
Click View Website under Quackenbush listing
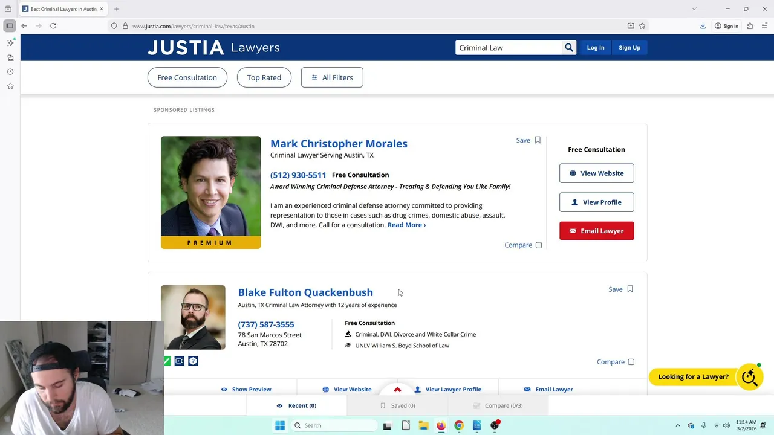pos(347,390)
